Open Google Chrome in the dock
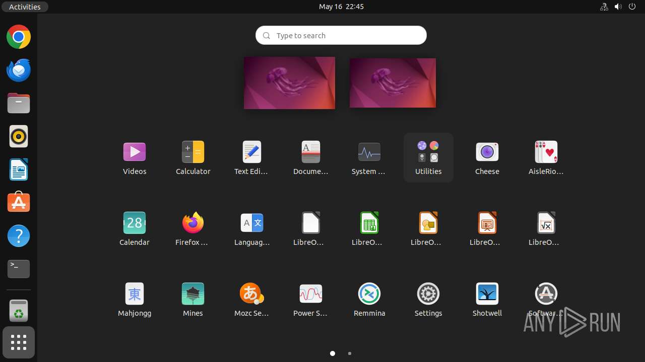The height and width of the screenshot is (362, 645). pos(19,37)
